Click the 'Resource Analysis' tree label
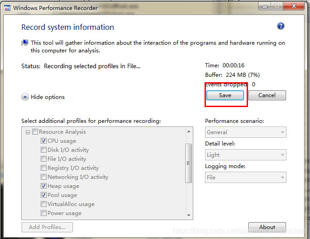The width and height of the screenshot is (310, 239). pos(62,132)
